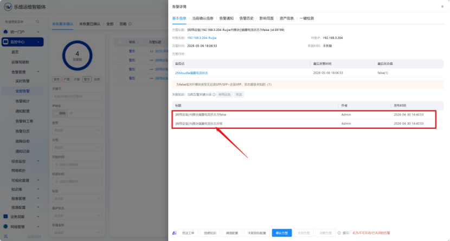
Task: Click the clock icon in the 开始时间 field
Action: click(x=56, y=165)
